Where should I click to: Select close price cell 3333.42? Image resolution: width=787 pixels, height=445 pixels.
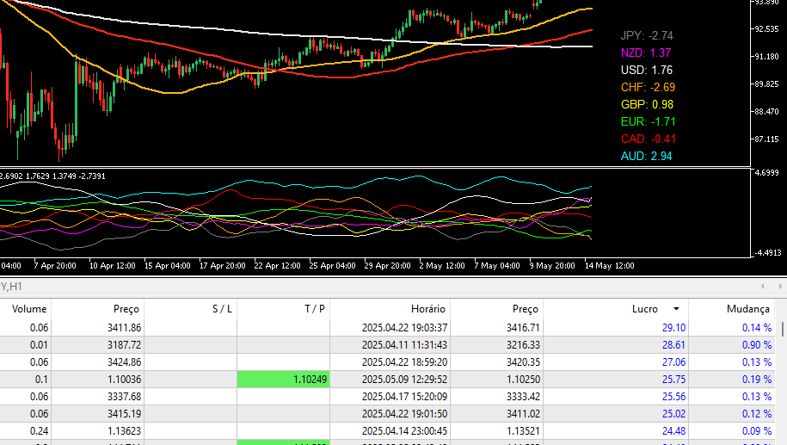[x=523, y=396]
